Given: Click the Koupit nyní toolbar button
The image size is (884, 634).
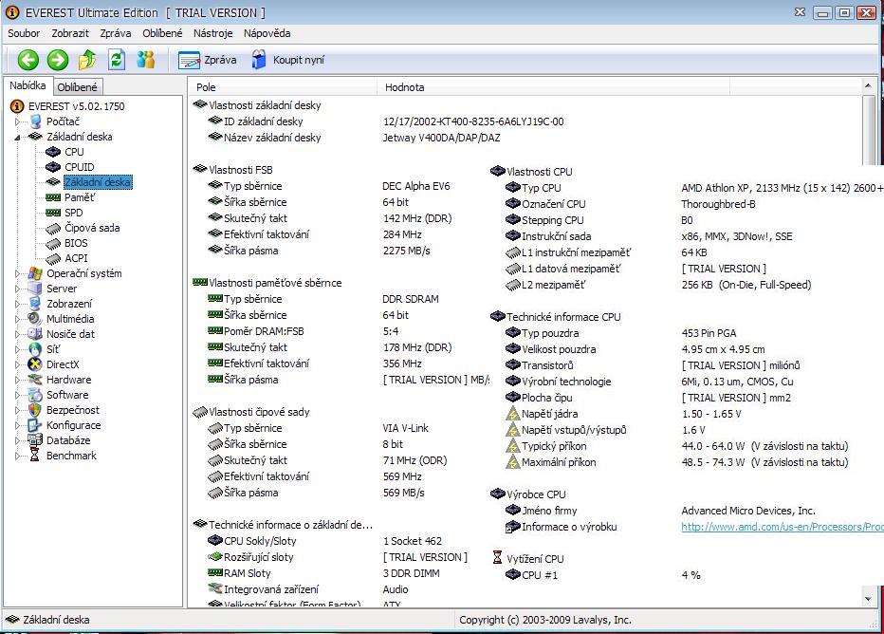Looking at the screenshot, I should 287,60.
